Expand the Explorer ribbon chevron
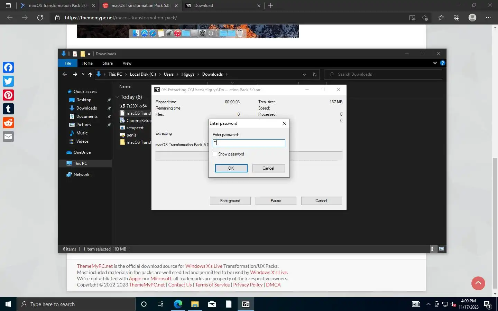 pos(435,63)
